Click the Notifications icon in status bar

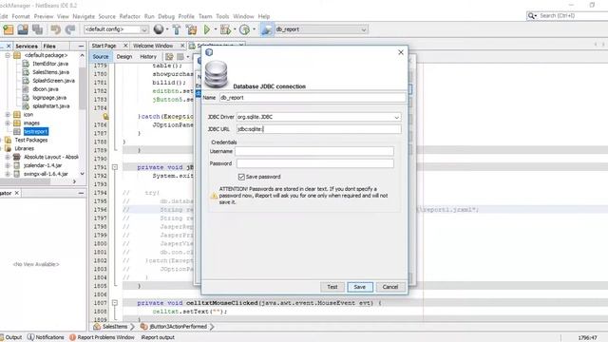pyautogui.click(x=31, y=337)
